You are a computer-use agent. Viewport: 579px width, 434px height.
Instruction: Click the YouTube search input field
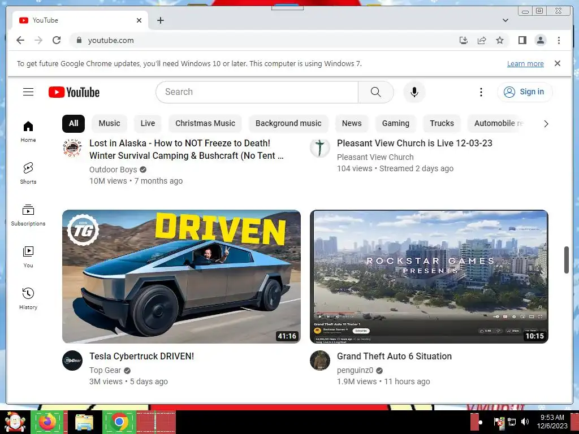[257, 92]
